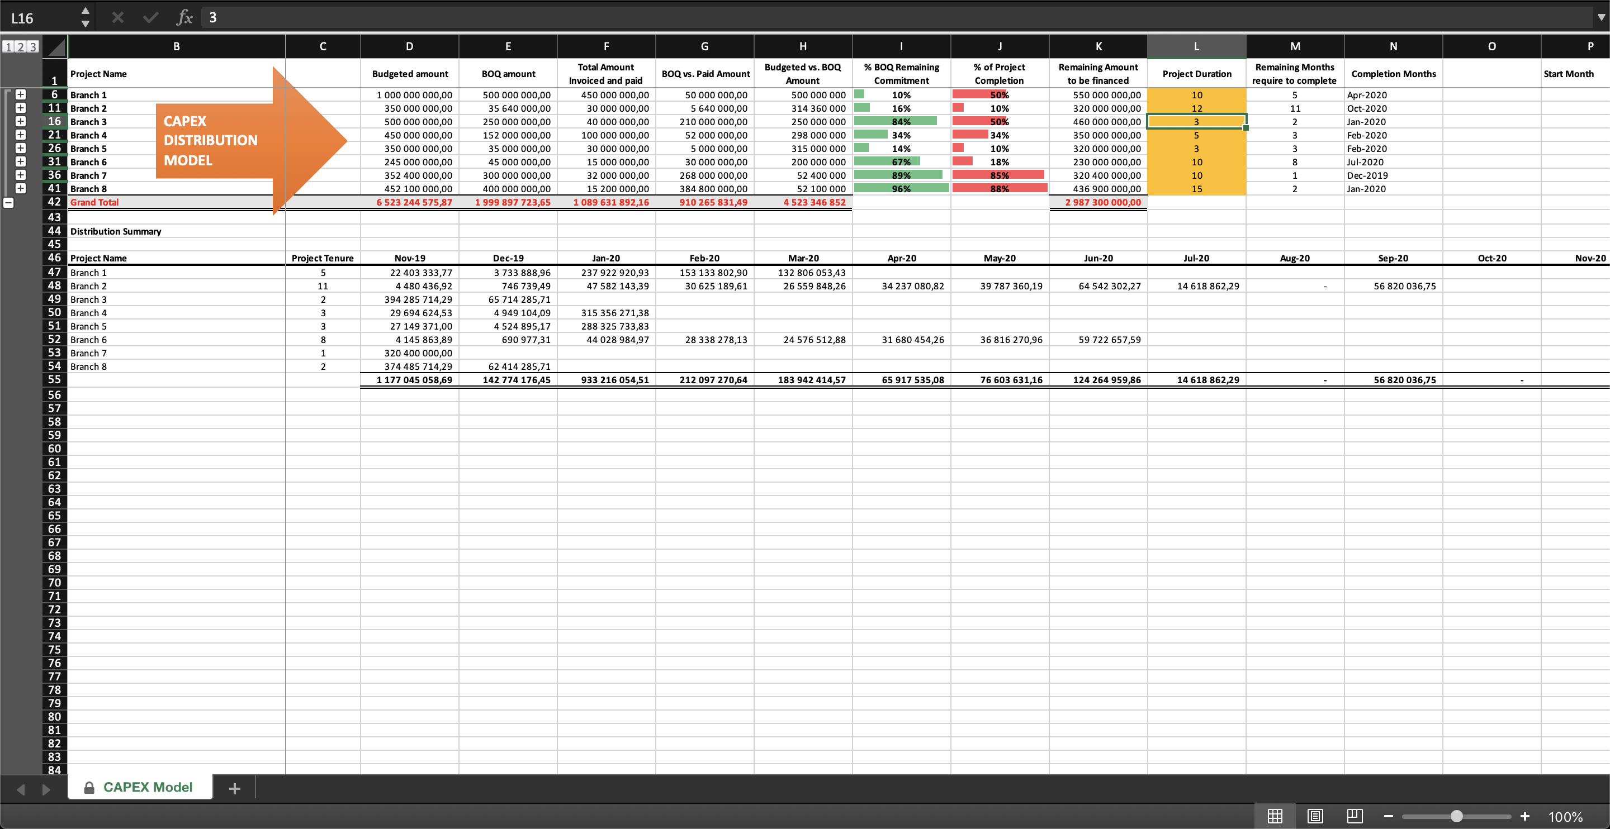
Task: Select column L header
Action: [x=1197, y=46]
